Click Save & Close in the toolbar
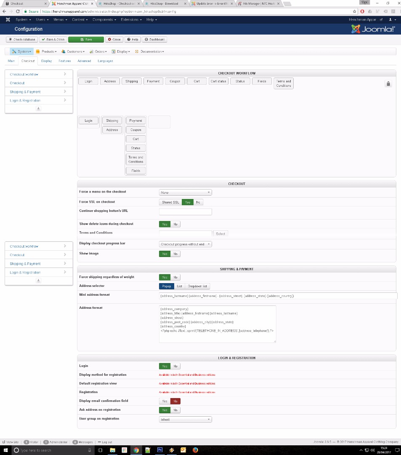 click(x=53, y=40)
